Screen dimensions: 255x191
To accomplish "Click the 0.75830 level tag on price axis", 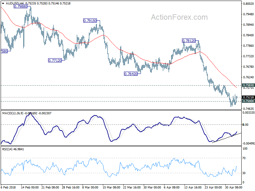I will pos(248,85).
